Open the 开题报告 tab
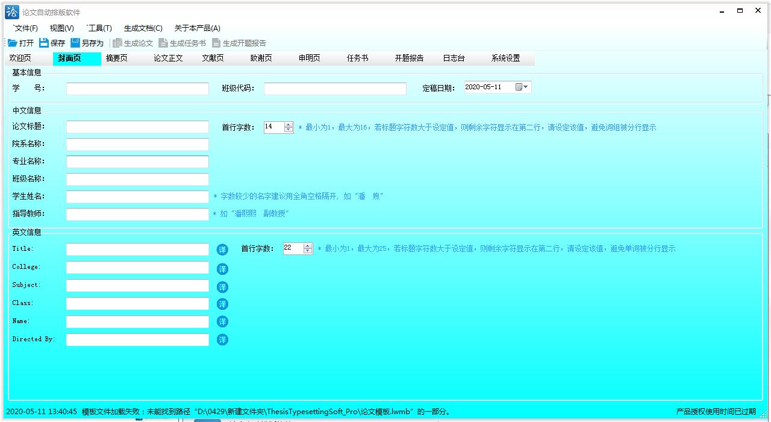 point(414,58)
